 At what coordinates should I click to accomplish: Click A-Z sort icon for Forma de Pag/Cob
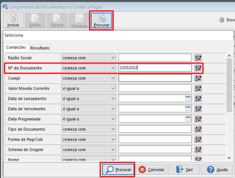click(198, 139)
